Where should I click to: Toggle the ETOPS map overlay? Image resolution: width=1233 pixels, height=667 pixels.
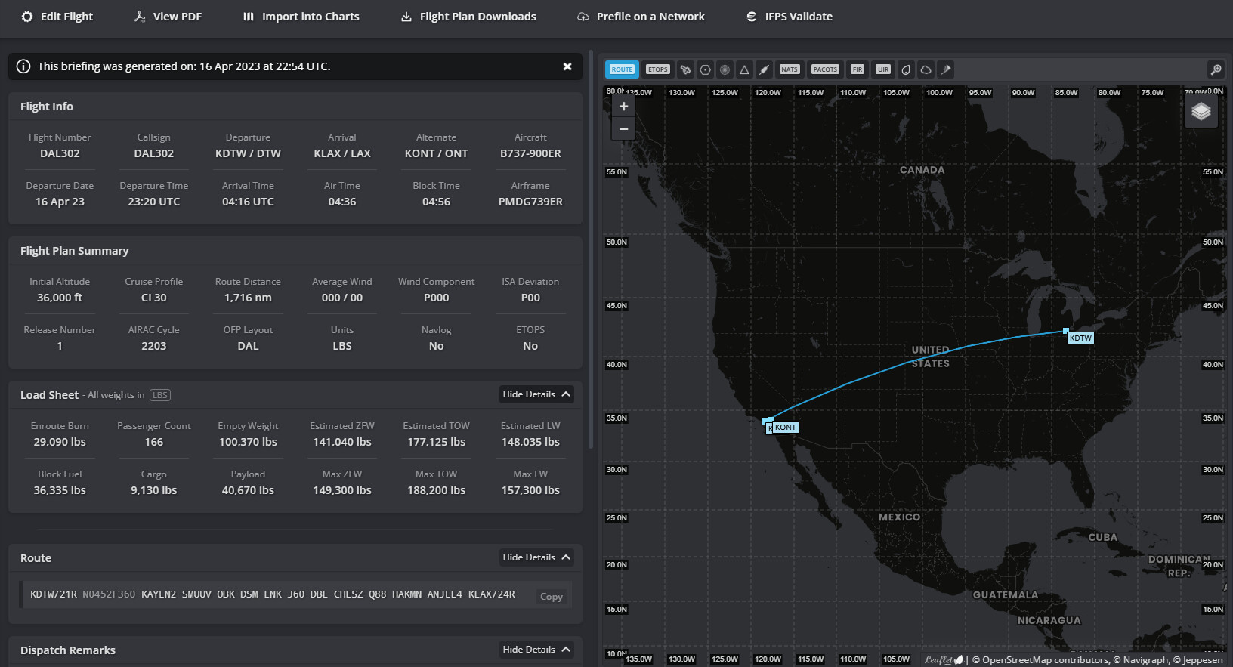click(657, 69)
